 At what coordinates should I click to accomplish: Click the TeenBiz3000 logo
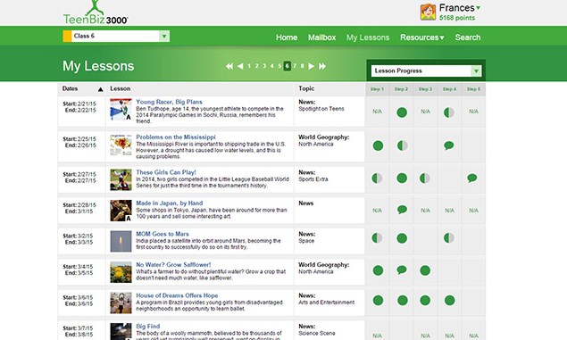[x=96, y=12]
